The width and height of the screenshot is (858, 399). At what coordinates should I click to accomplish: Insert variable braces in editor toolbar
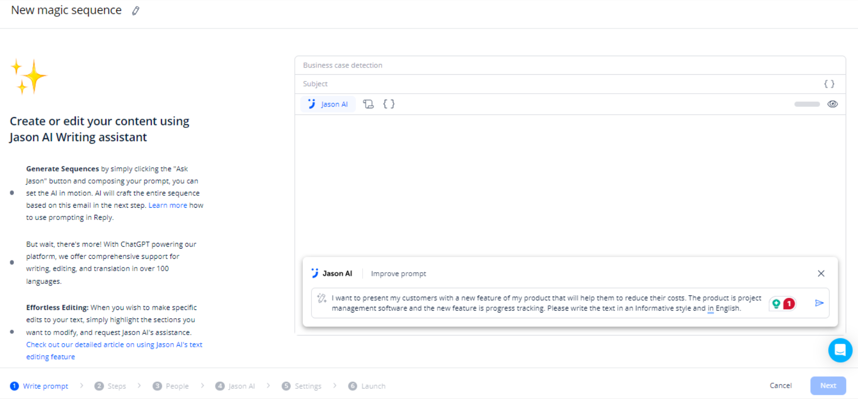click(x=389, y=104)
